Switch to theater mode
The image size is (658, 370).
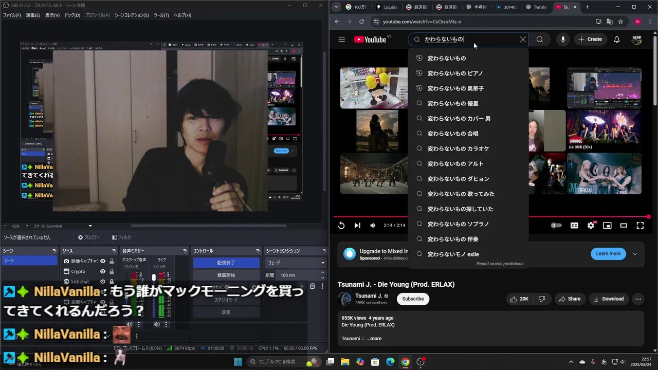pos(624,225)
